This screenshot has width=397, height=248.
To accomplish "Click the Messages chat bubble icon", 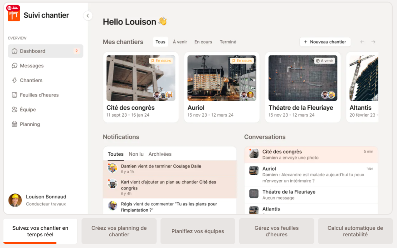I will pyautogui.click(x=14, y=65).
